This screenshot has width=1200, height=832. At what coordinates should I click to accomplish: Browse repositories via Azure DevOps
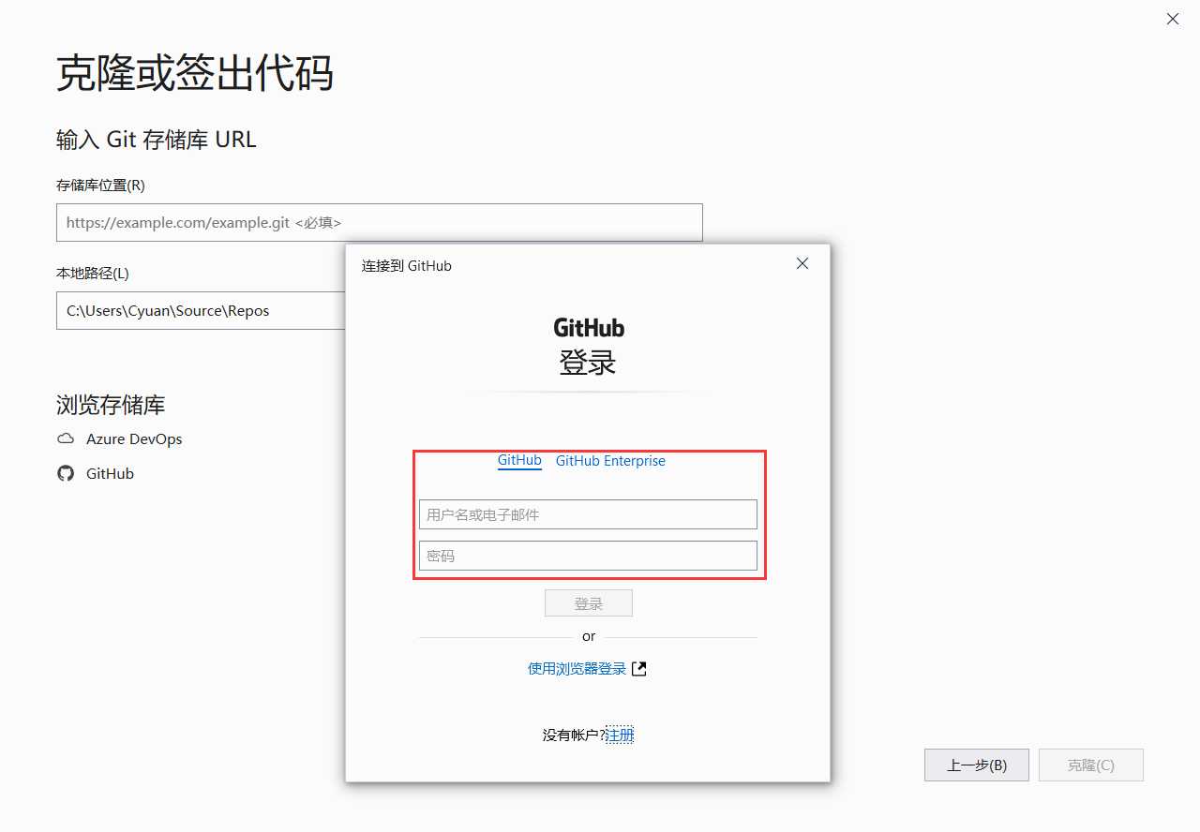(x=134, y=438)
